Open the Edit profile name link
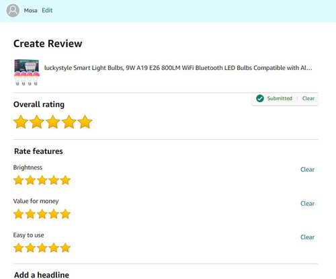Image resolution: width=336 pixels, height=279 pixels. click(x=47, y=10)
